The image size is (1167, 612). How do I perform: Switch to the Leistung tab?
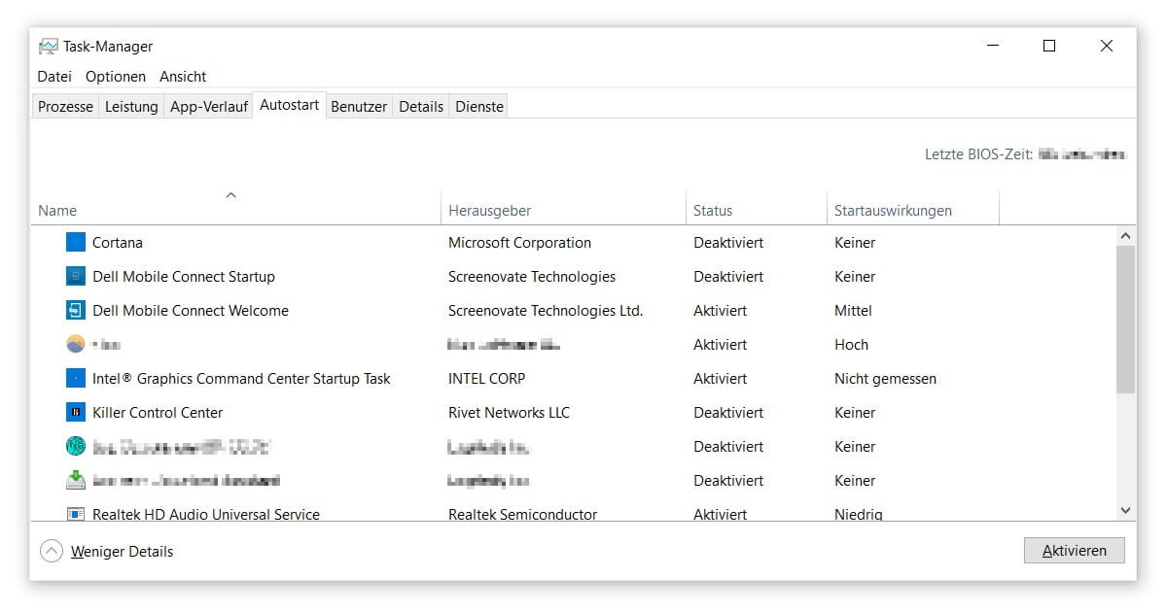[x=131, y=107]
